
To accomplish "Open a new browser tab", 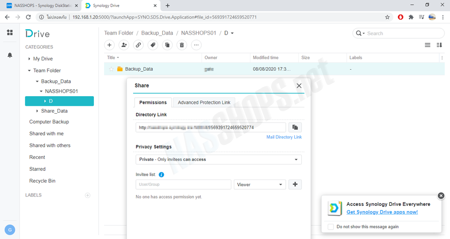I will (168, 5).
